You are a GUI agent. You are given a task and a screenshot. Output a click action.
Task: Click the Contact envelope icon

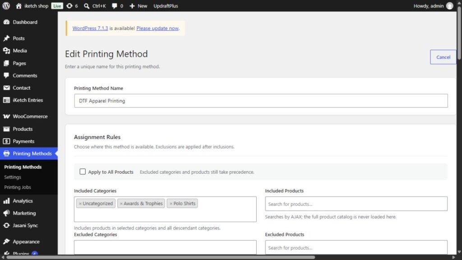click(x=6, y=88)
